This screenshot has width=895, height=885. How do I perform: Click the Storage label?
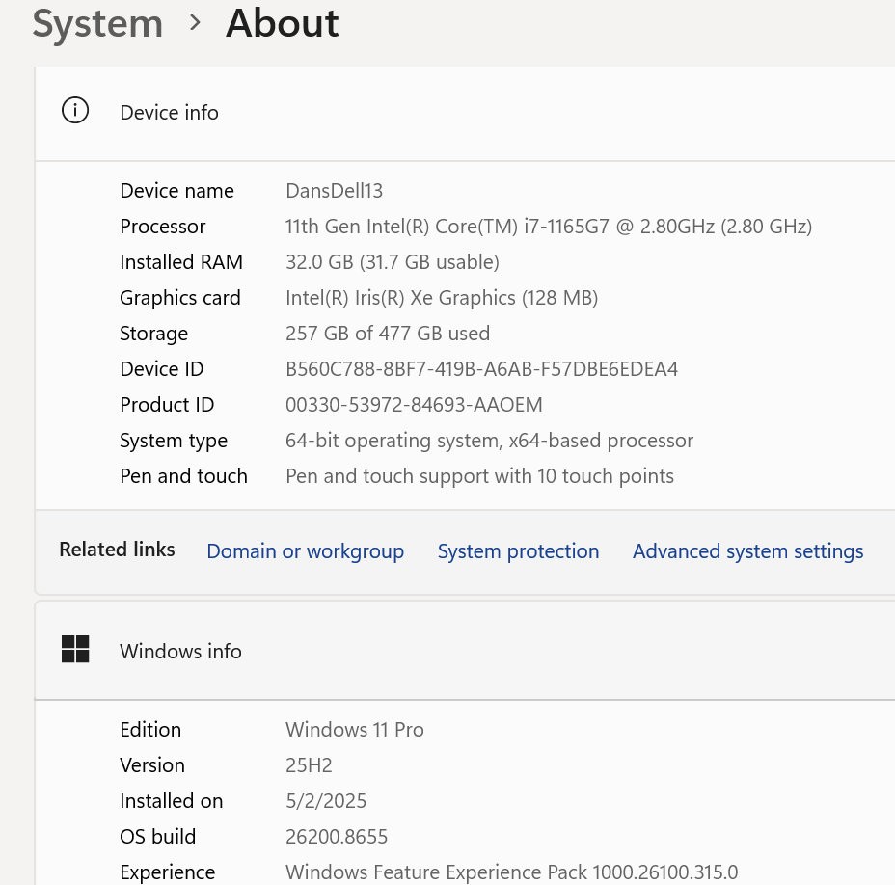coord(153,334)
